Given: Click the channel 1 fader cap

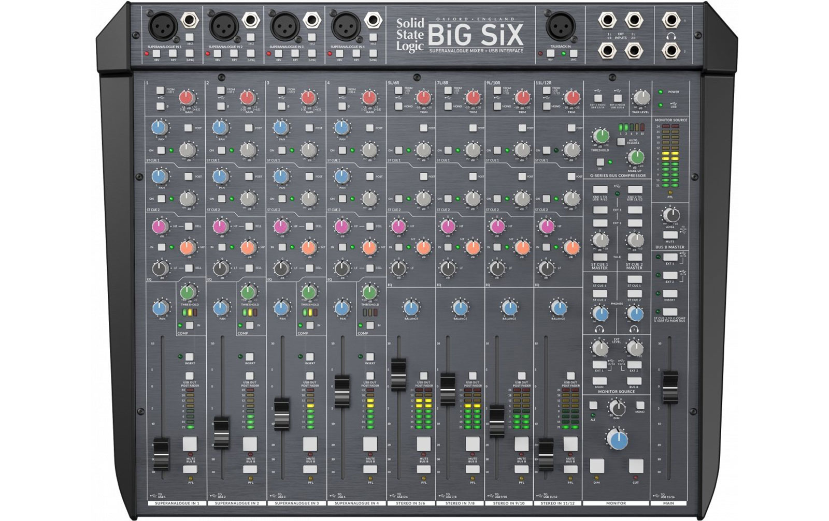Looking at the screenshot, I should pos(161,454).
